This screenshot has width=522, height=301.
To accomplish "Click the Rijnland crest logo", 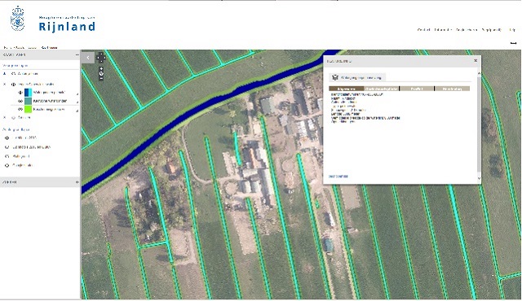I will pyautogui.click(x=18, y=19).
